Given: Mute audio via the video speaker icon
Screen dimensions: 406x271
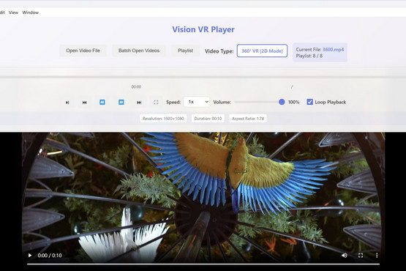Looking at the screenshot, I should 345,256.
